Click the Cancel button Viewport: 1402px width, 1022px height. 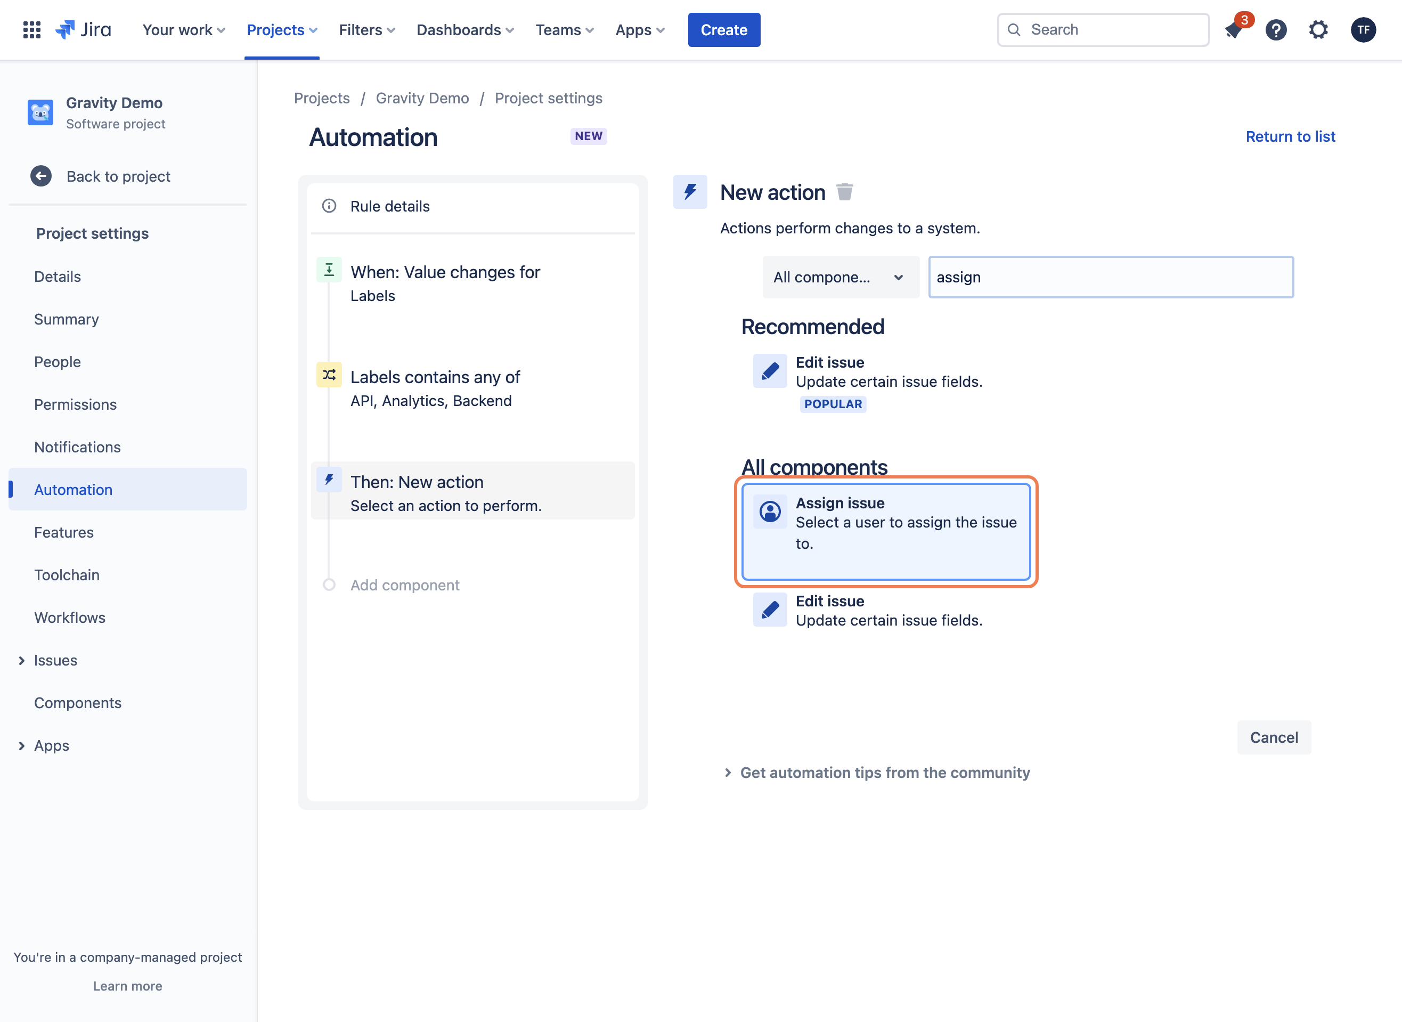click(x=1274, y=737)
